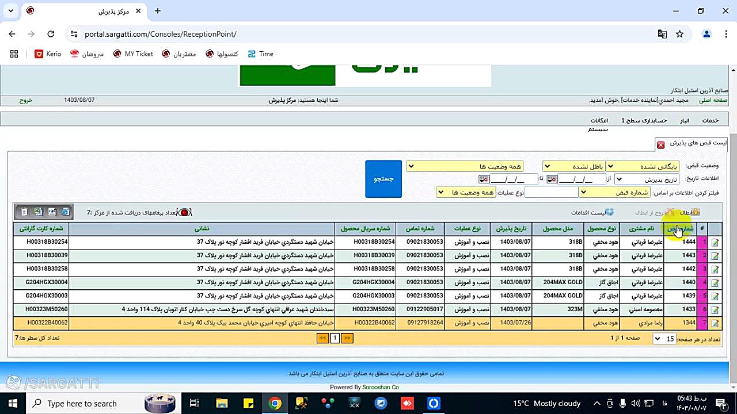Expand the 'باطل نشده' cancellation status dropdown
737x414 pixels.
pos(573,167)
